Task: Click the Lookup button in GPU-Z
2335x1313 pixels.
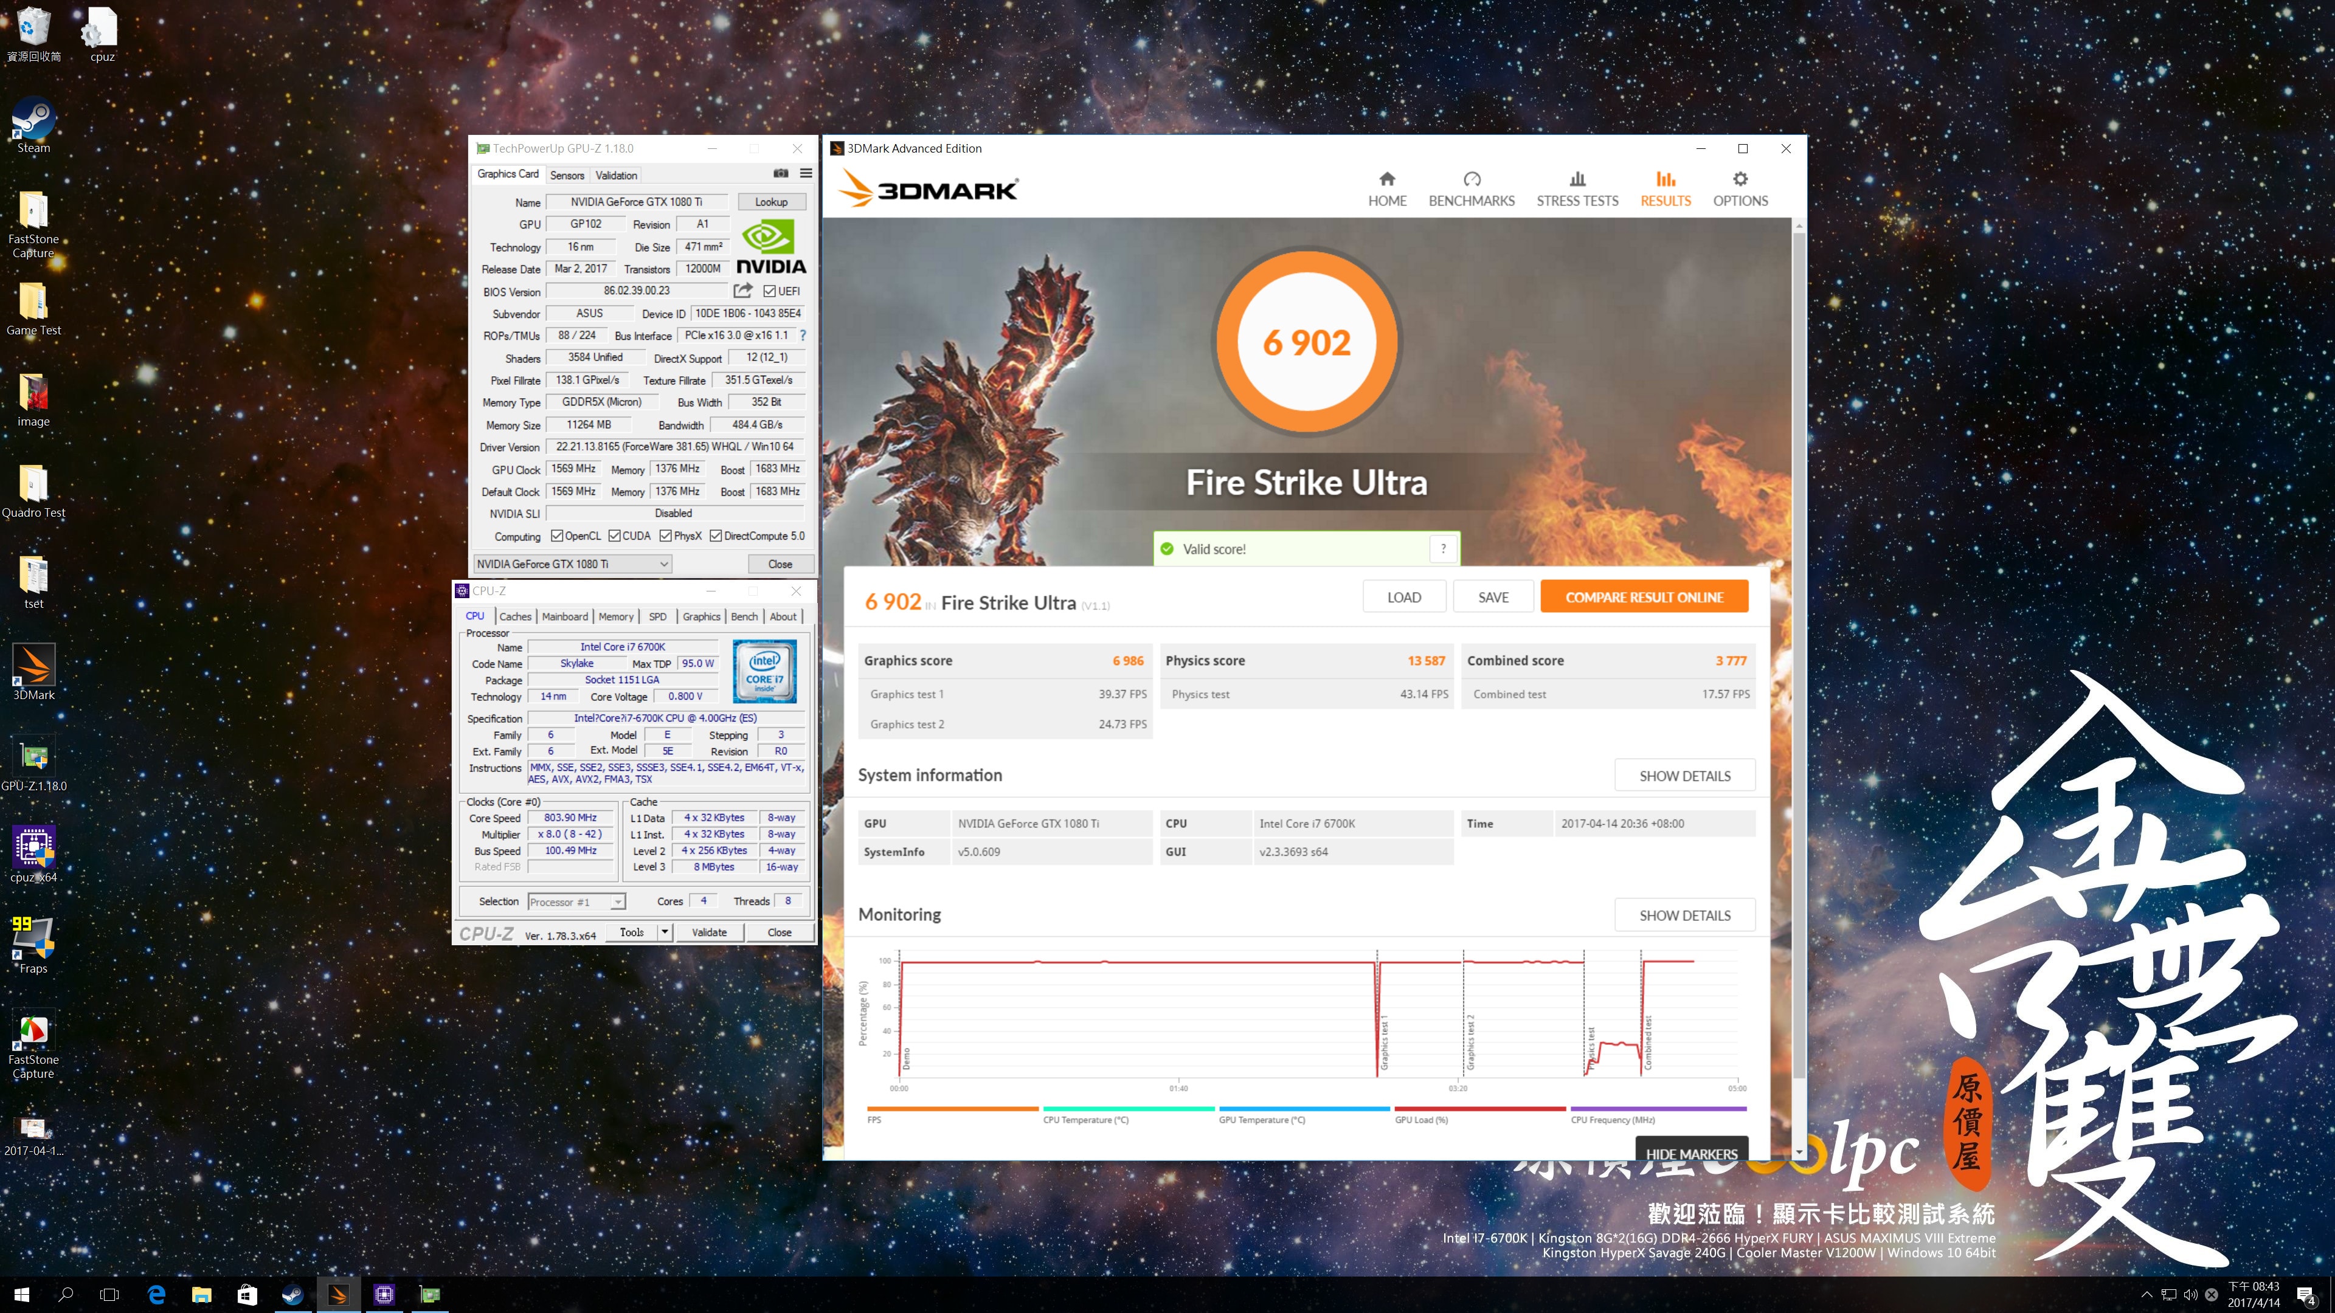Action: click(772, 202)
